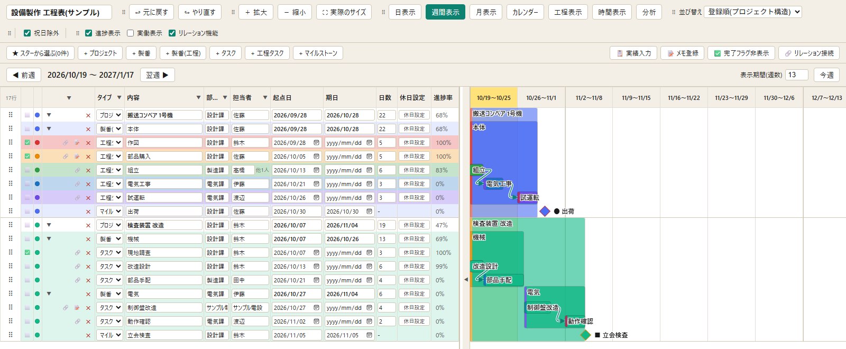Screen dimensions: 846x349
Task: Uncheck the completion checkbox for 現地調査
Action: click(x=27, y=253)
